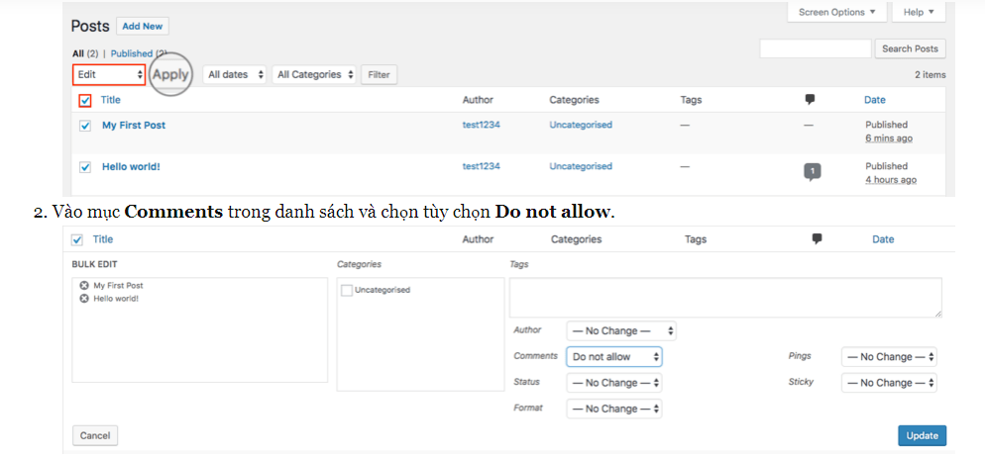The height and width of the screenshot is (458, 985).
Task: Uncheck the My First Post checkbox
Action: (85, 126)
